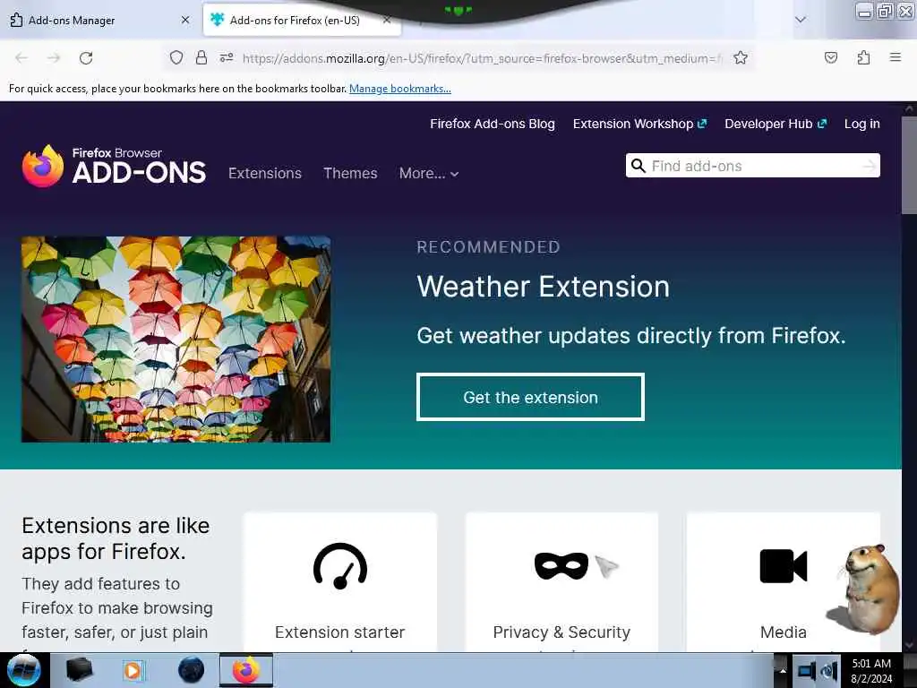Reload the current page
The height and width of the screenshot is (688, 917).
click(86, 58)
